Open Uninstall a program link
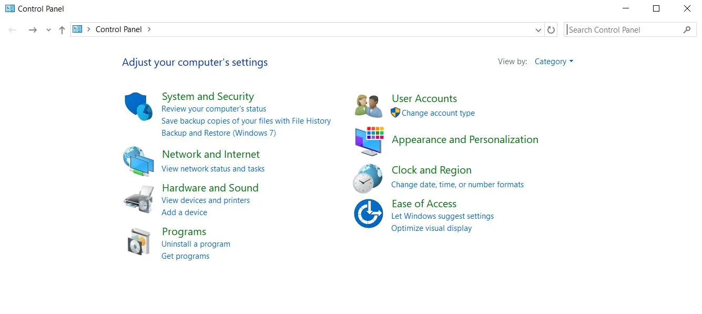This screenshot has width=702, height=314. pyautogui.click(x=196, y=244)
